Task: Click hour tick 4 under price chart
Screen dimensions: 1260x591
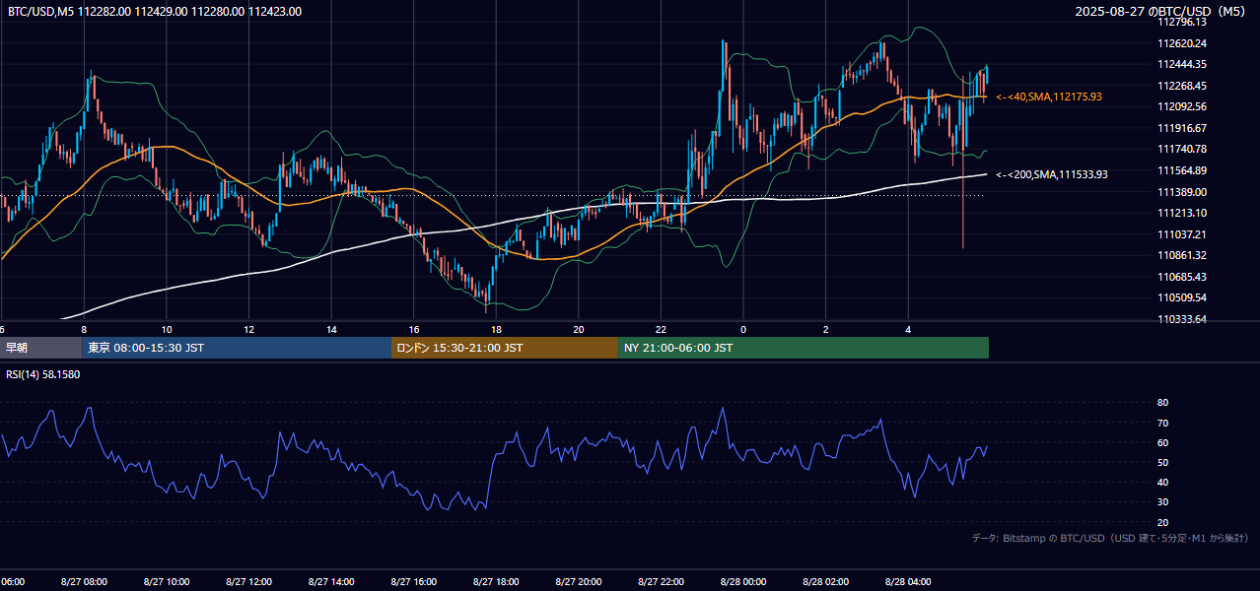Action: click(x=908, y=329)
